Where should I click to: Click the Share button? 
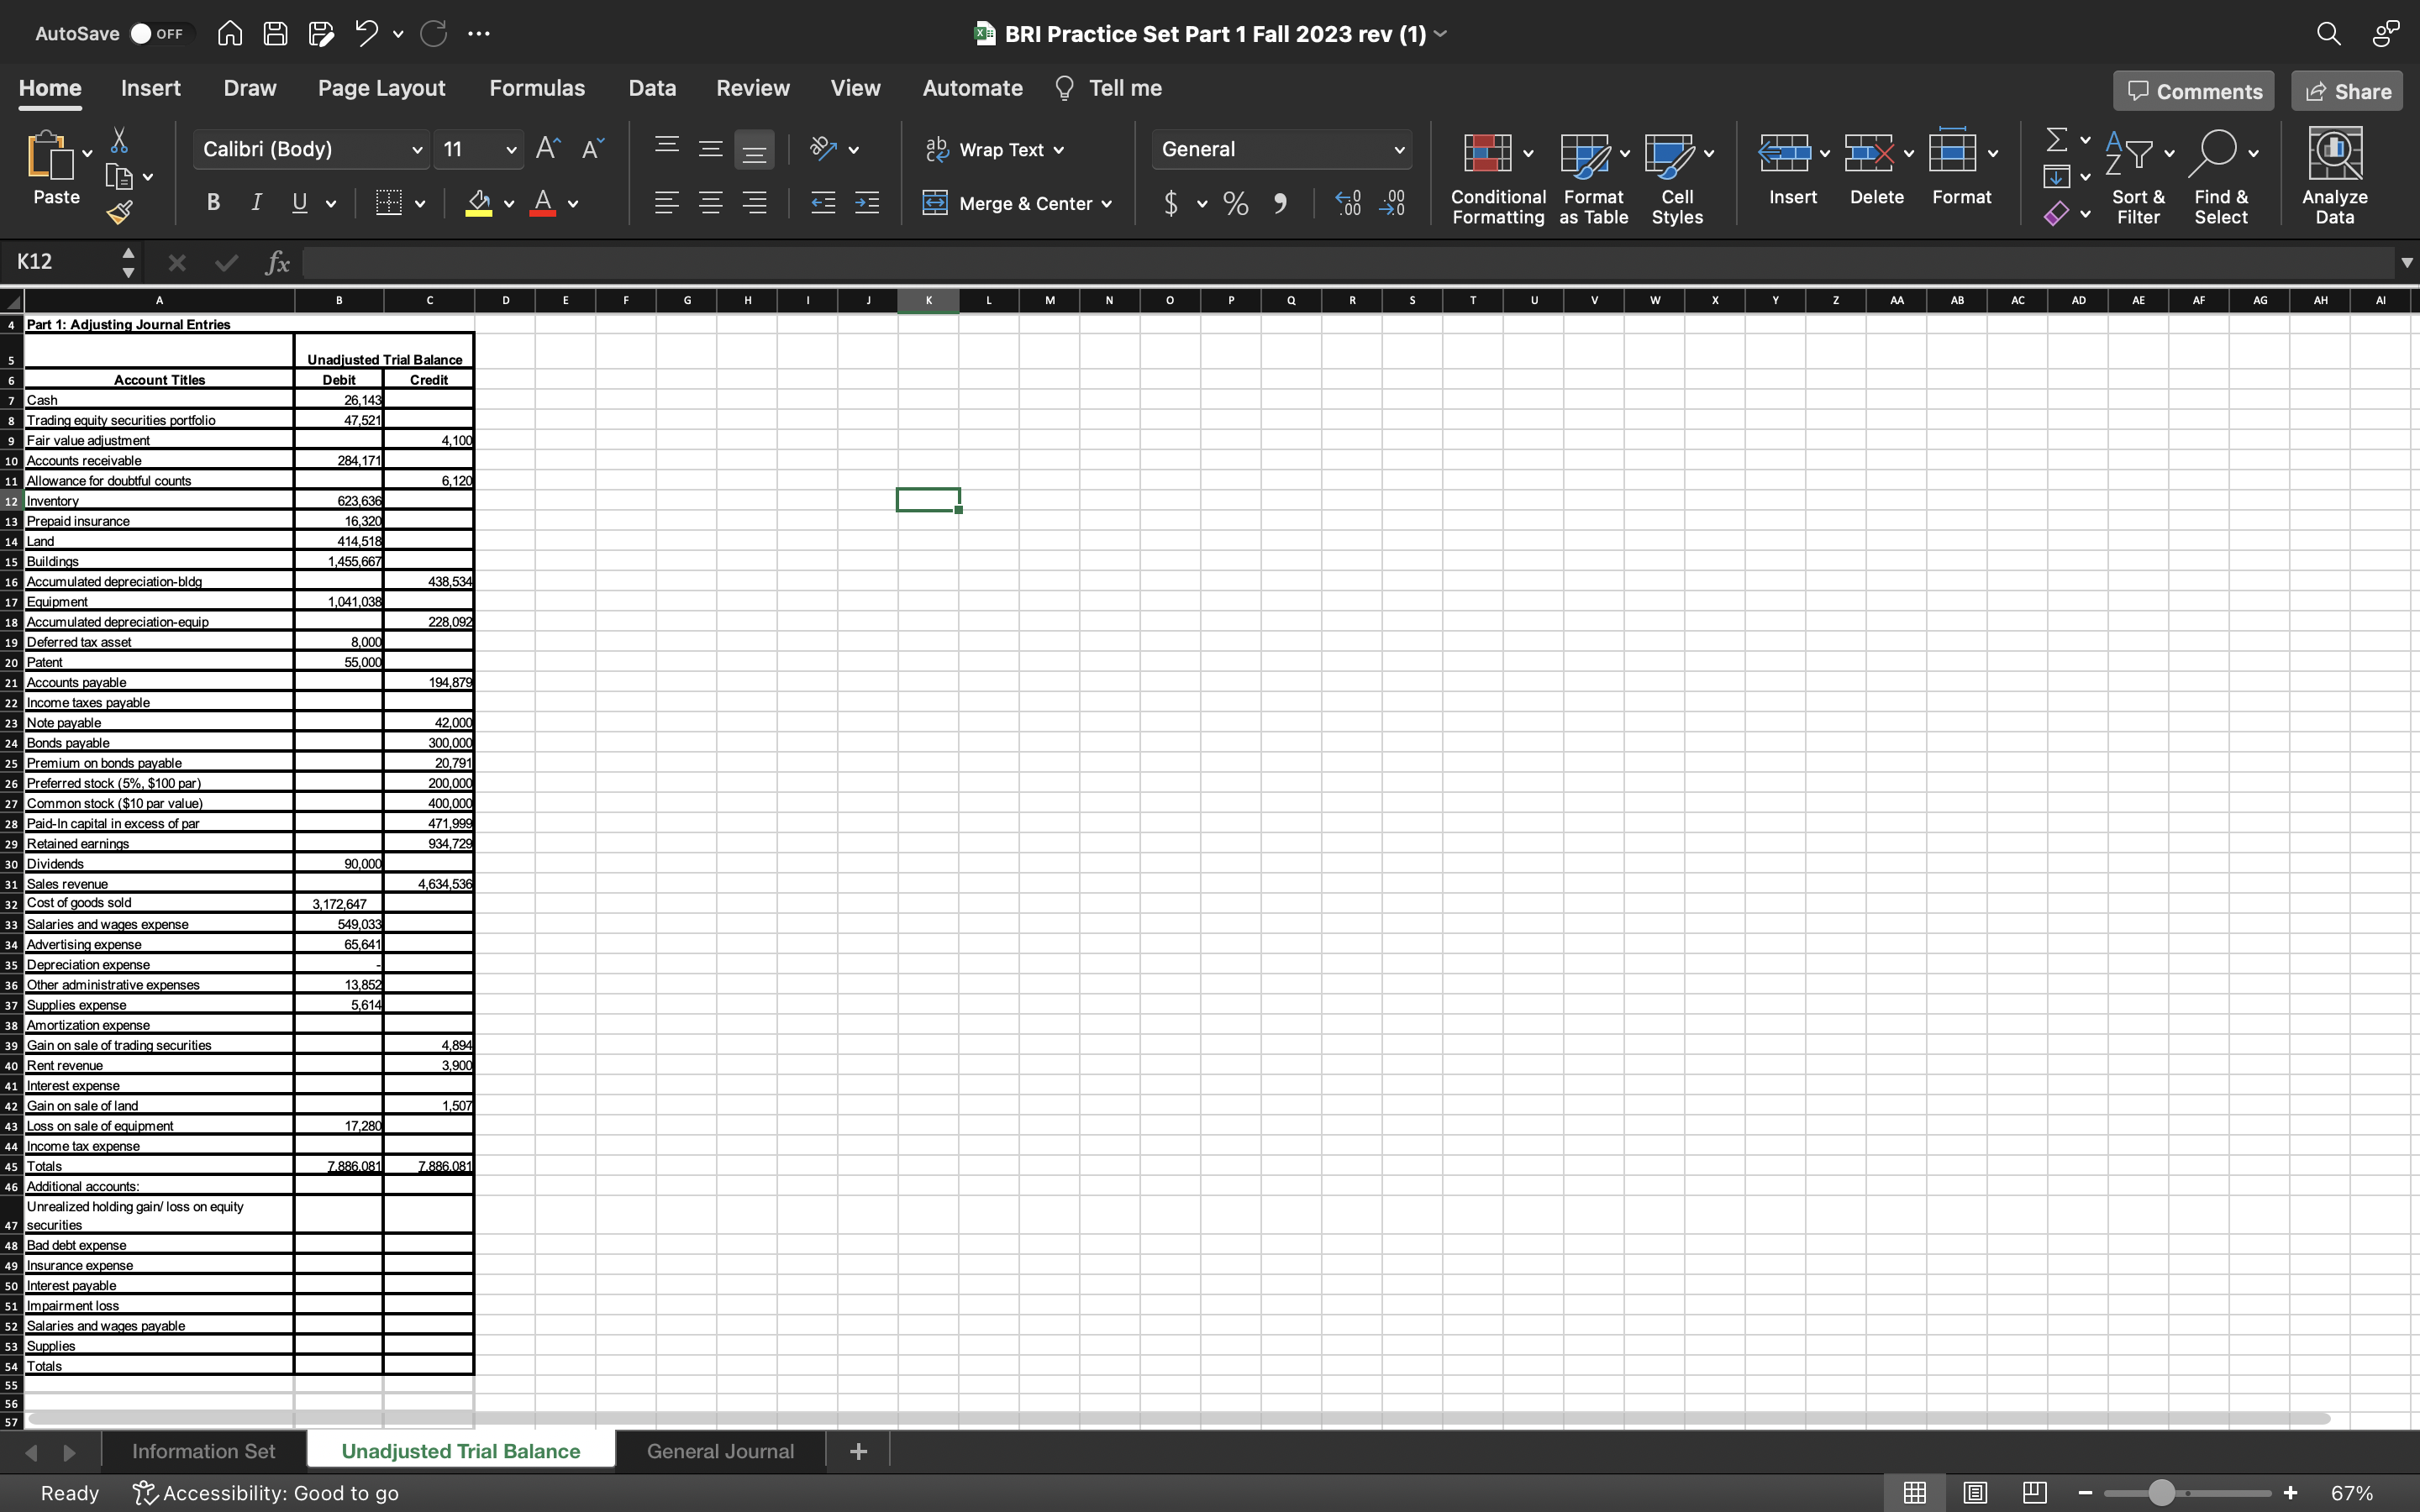coord(2347,91)
